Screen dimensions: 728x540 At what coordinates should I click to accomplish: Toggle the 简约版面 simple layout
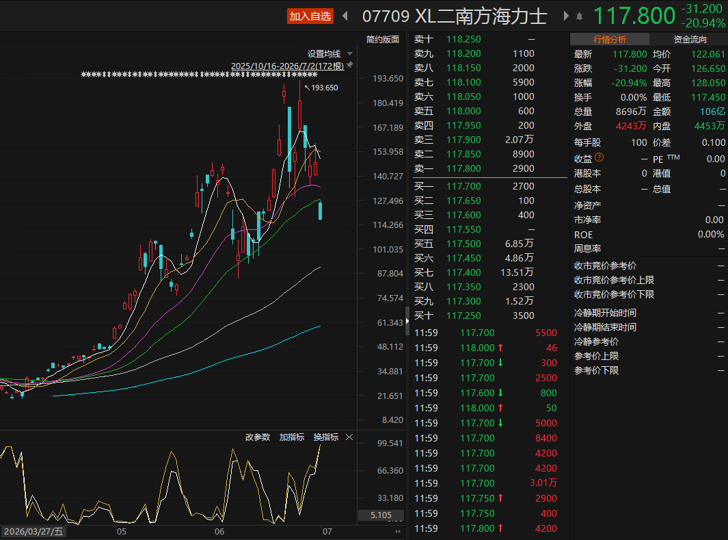click(x=383, y=40)
